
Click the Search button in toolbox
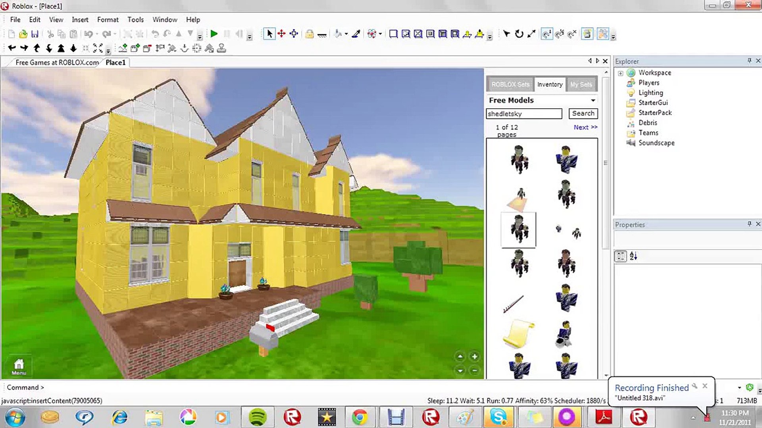pyautogui.click(x=583, y=113)
